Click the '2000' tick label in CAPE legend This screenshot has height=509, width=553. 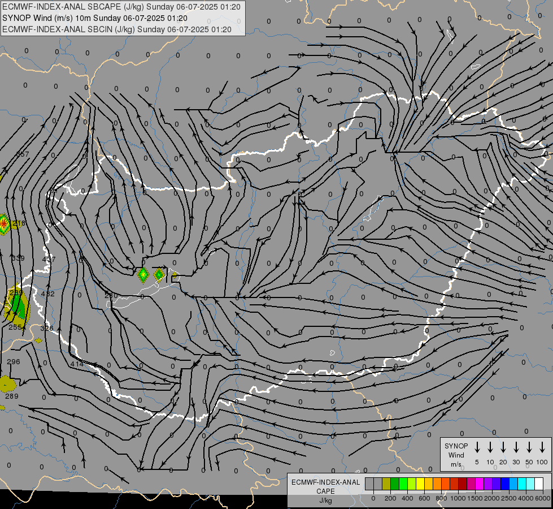click(x=492, y=498)
